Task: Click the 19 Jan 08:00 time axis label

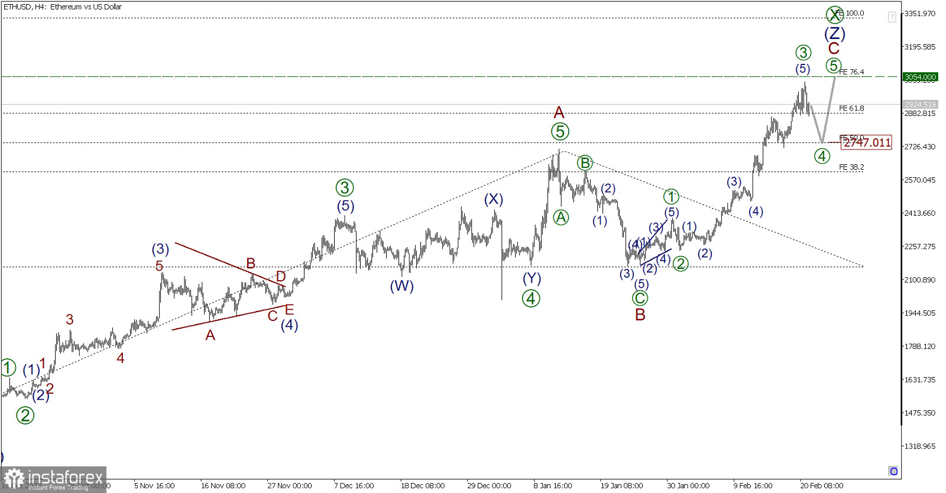Action: click(x=622, y=486)
